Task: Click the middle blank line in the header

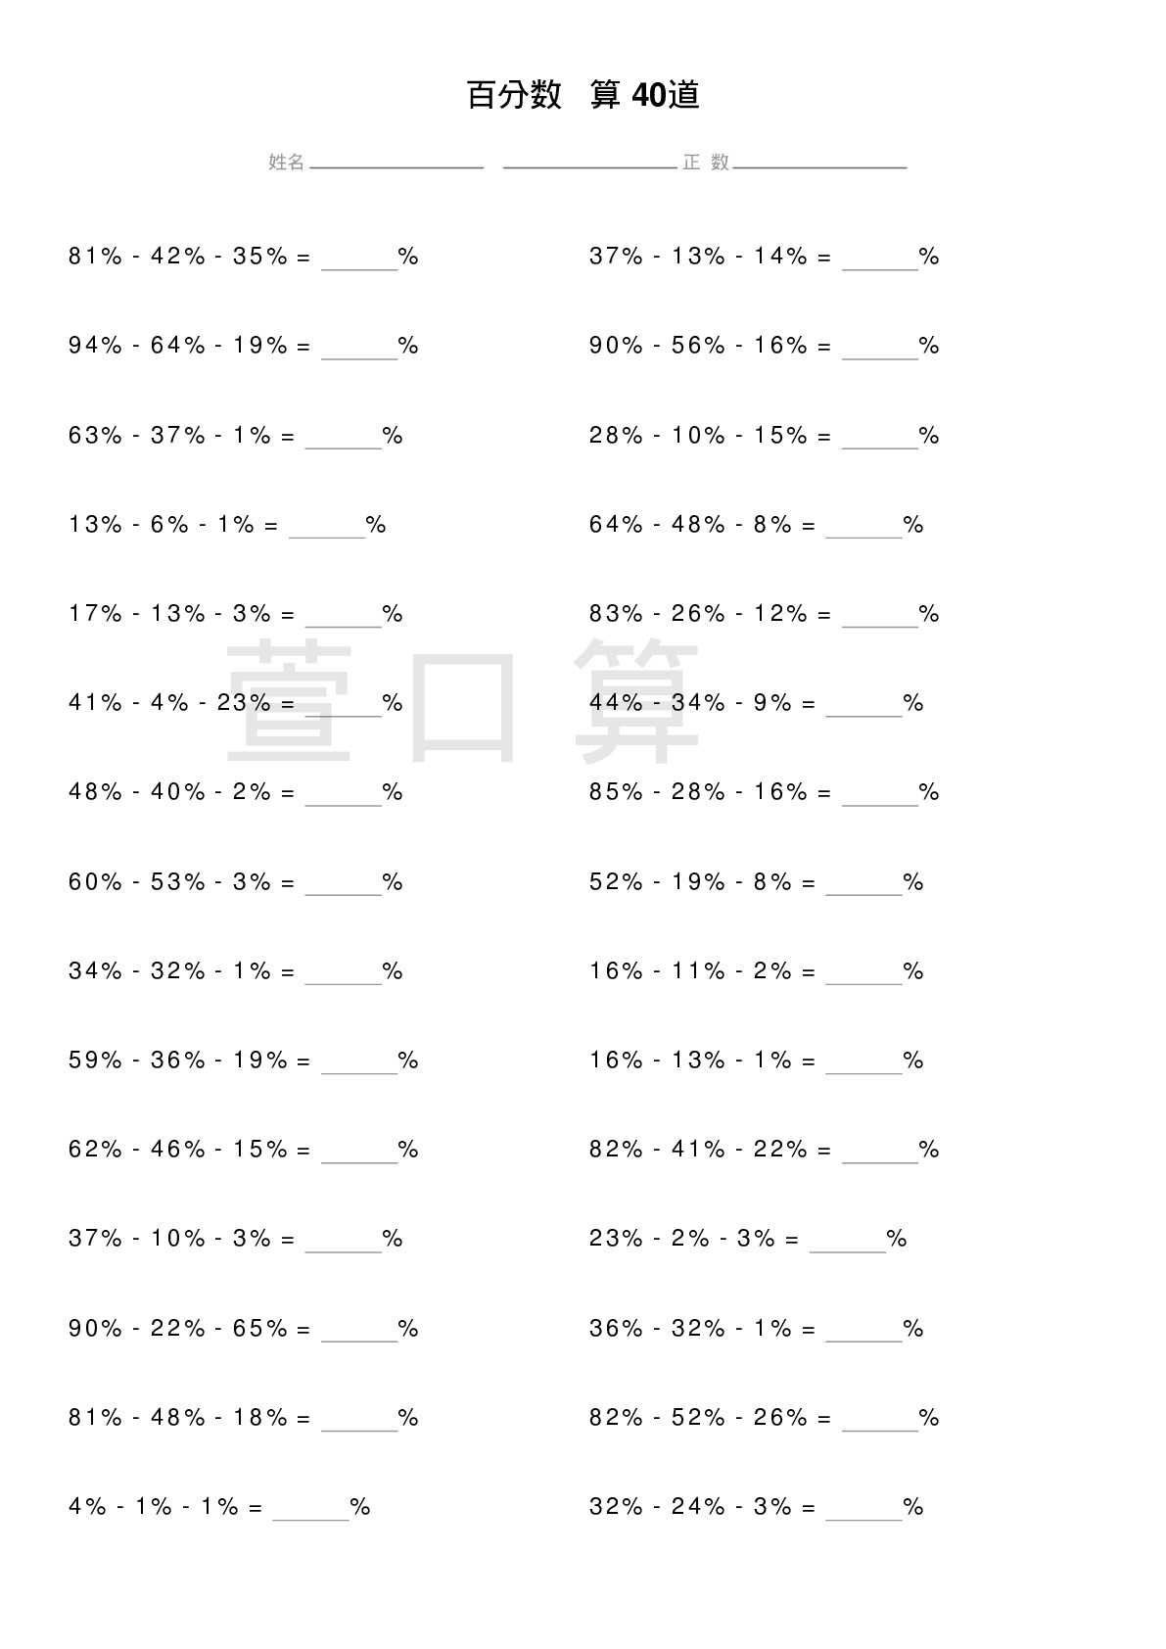Action: tap(590, 167)
